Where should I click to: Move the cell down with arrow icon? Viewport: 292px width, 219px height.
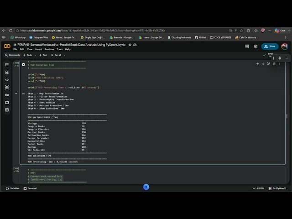[263, 64]
